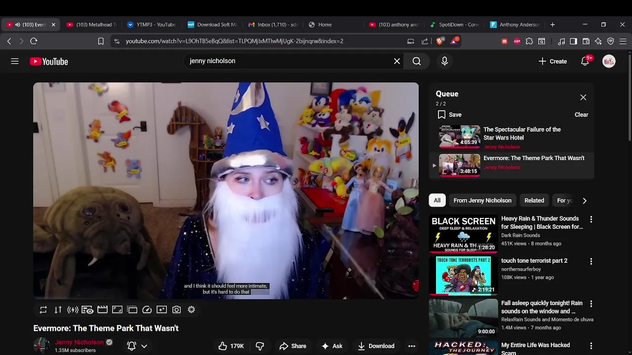
Task: Open 'Dark Rain Sounds' channel link
Action: point(519,235)
